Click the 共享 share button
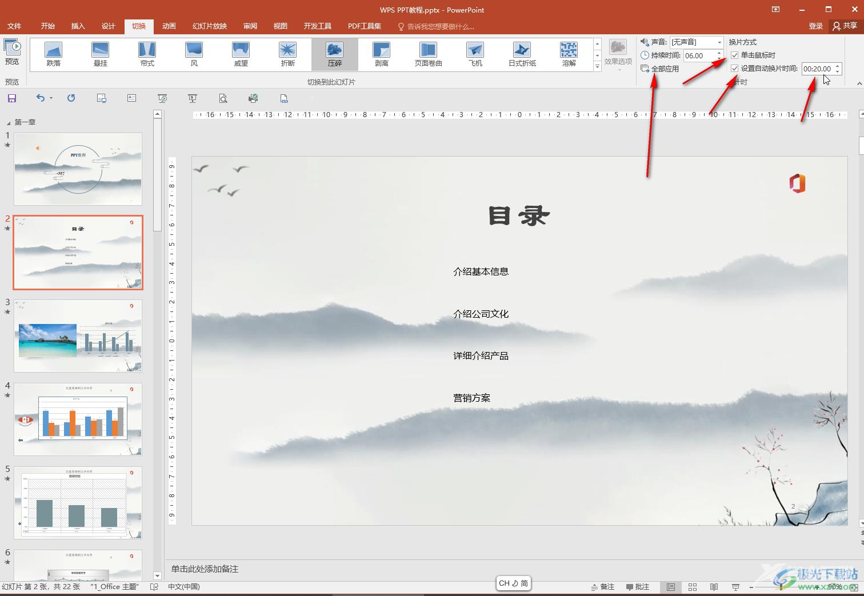864x596 pixels. point(845,26)
